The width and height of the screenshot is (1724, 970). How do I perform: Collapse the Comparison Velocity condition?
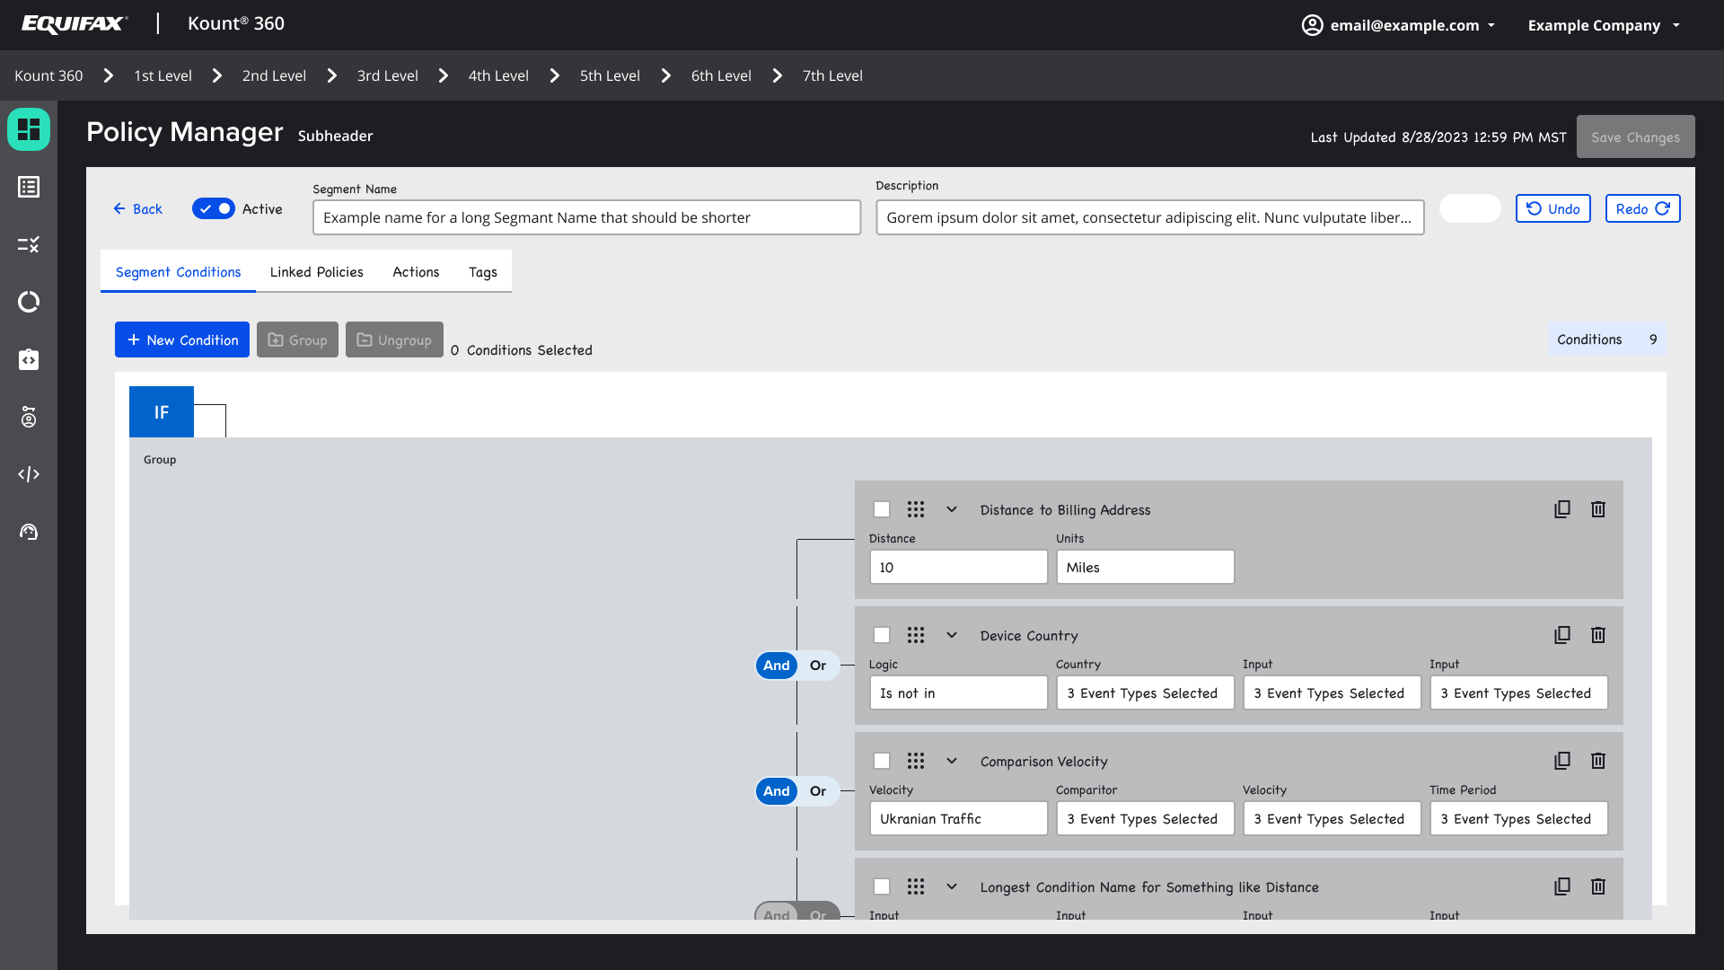pyautogui.click(x=952, y=761)
